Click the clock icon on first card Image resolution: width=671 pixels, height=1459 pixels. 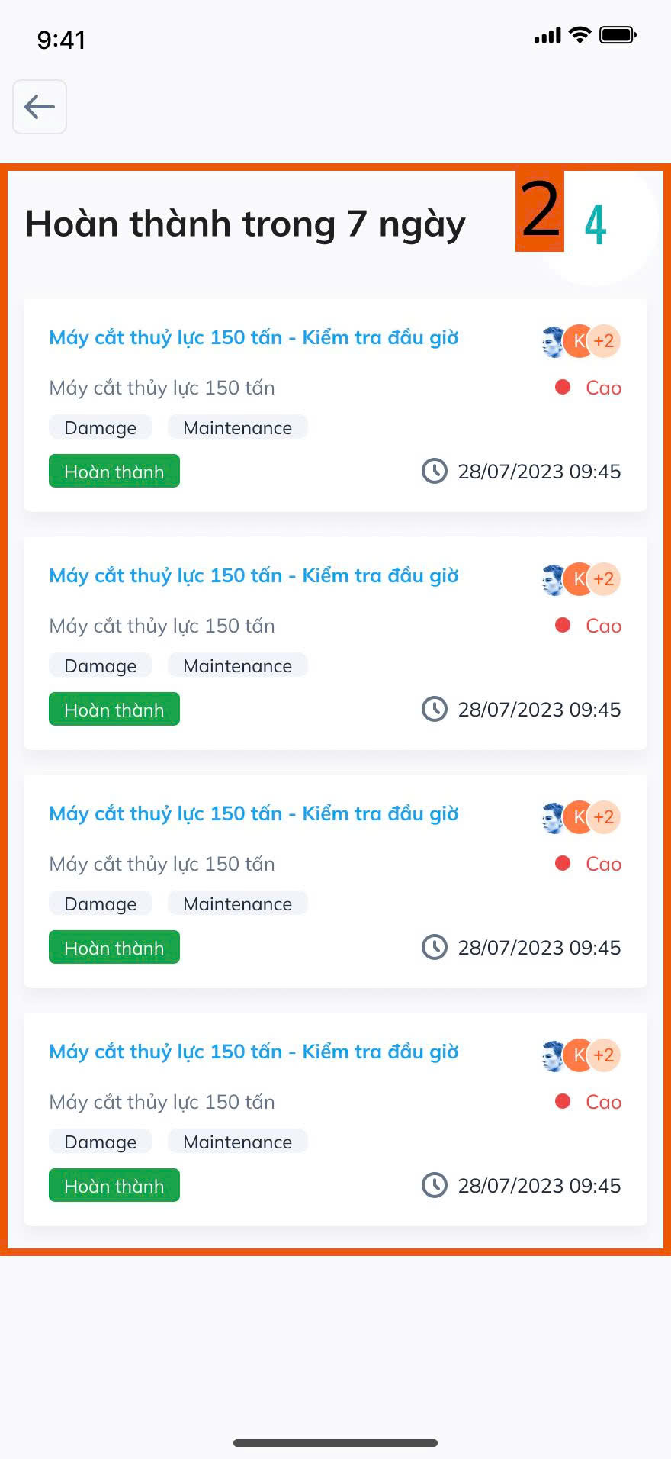click(435, 471)
